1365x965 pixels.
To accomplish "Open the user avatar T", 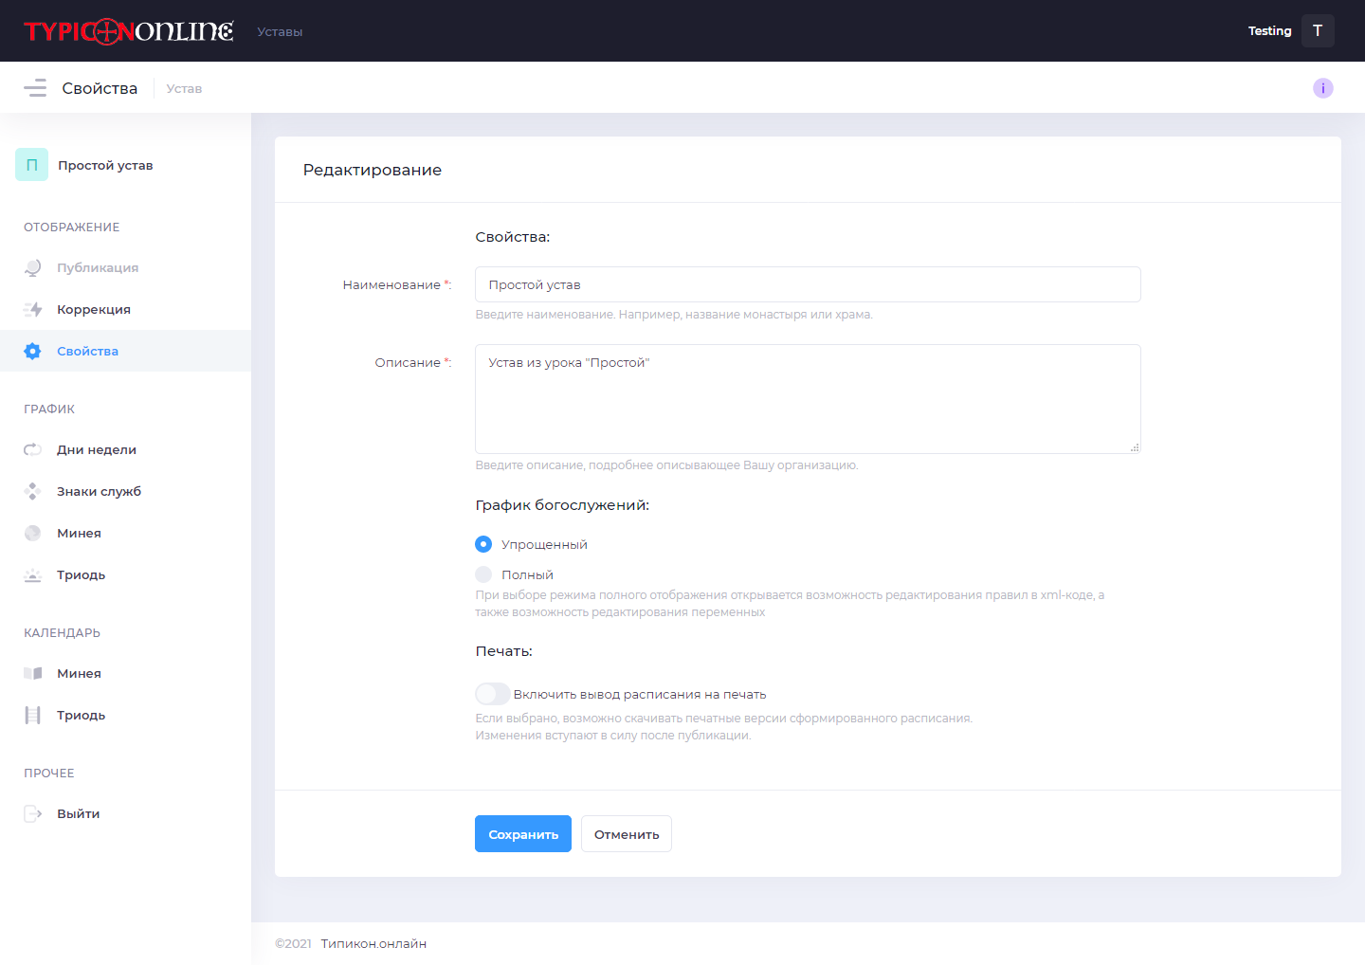I will tap(1318, 31).
